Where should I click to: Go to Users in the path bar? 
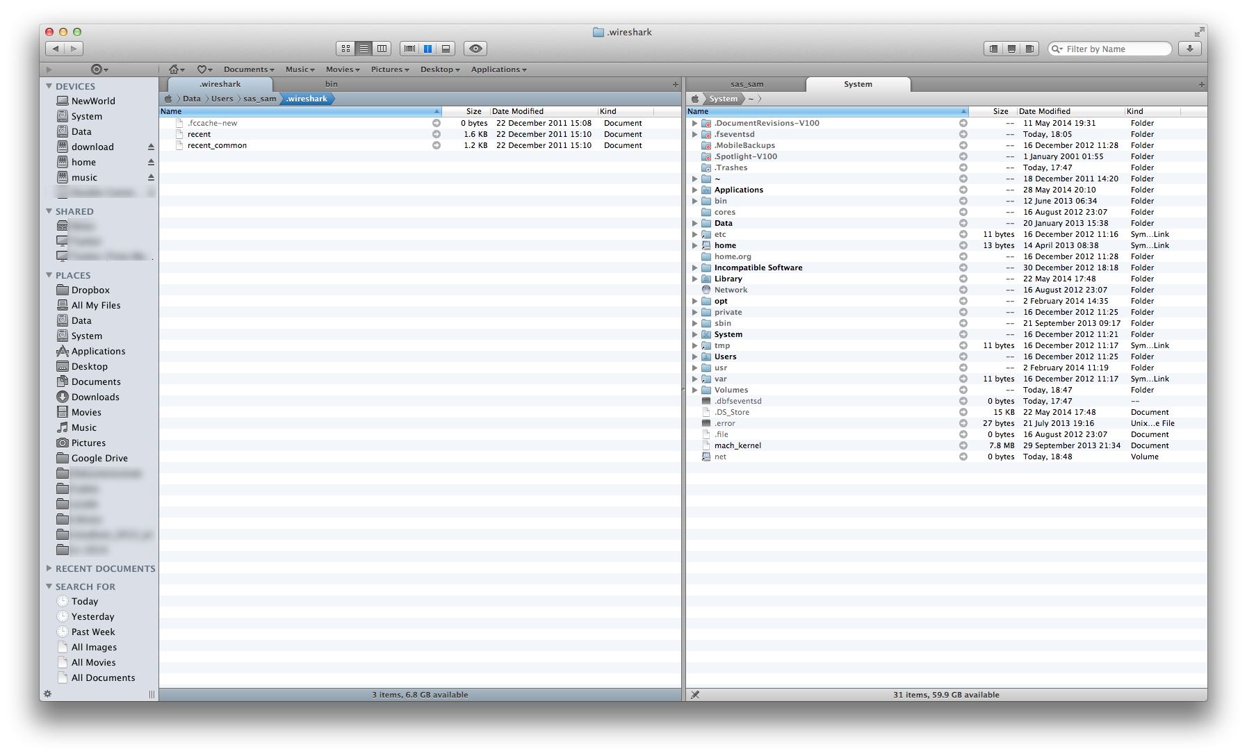coord(222,99)
